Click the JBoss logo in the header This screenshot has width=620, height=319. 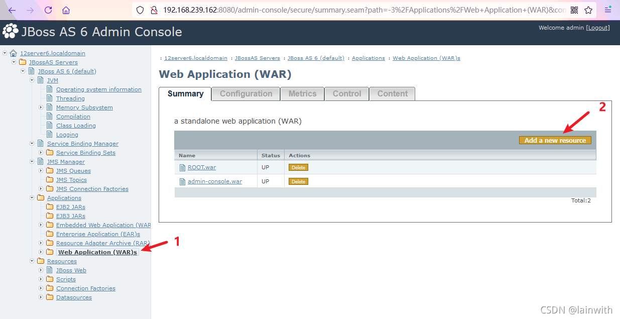pyautogui.click(x=11, y=32)
